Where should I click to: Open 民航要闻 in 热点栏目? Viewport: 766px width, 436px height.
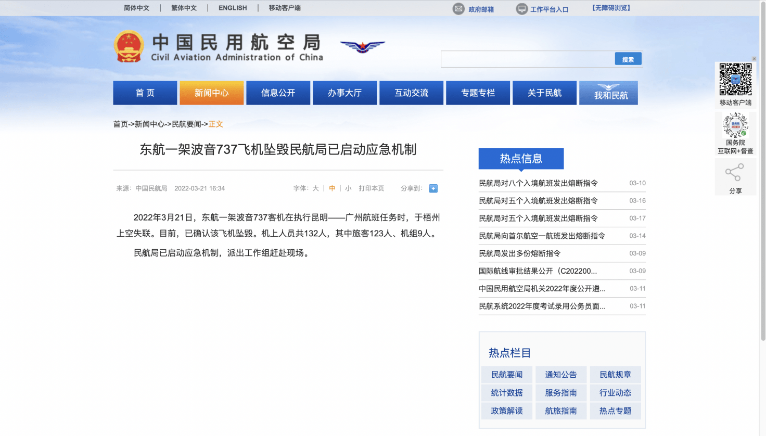tap(507, 375)
